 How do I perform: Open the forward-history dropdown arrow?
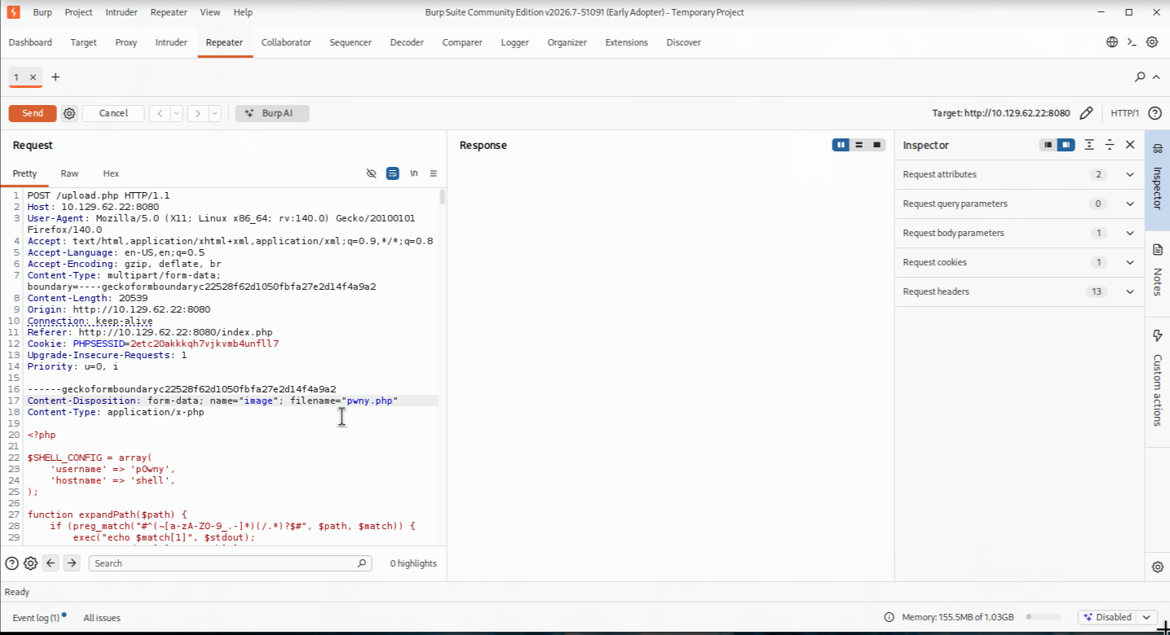(x=215, y=113)
